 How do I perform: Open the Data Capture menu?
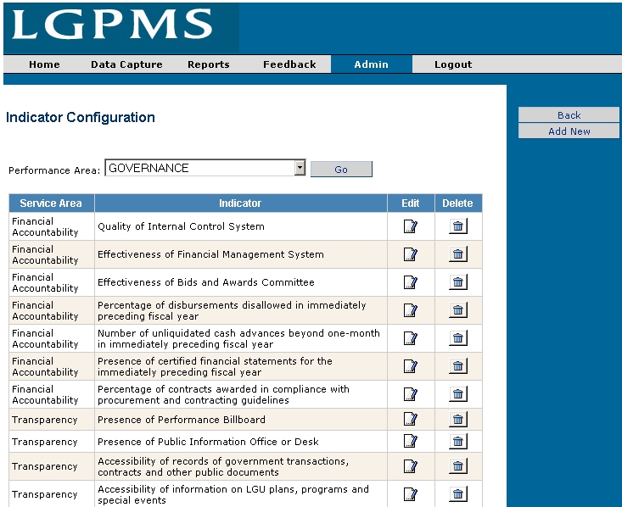[x=126, y=64]
